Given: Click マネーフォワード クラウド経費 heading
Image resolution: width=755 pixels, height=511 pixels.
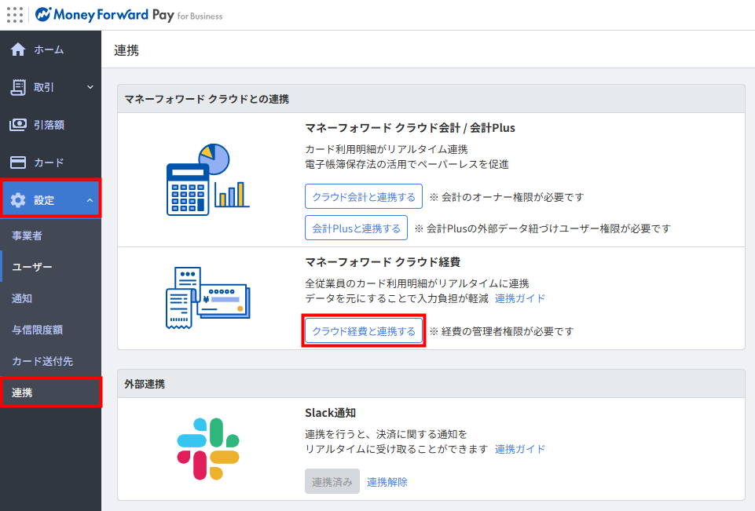Looking at the screenshot, I should pyautogui.click(x=383, y=261).
